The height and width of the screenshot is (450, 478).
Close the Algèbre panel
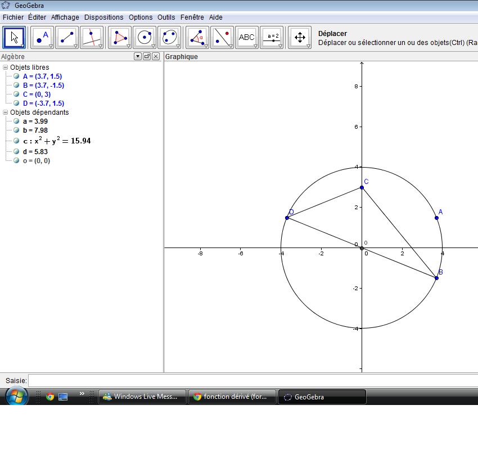(x=156, y=56)
